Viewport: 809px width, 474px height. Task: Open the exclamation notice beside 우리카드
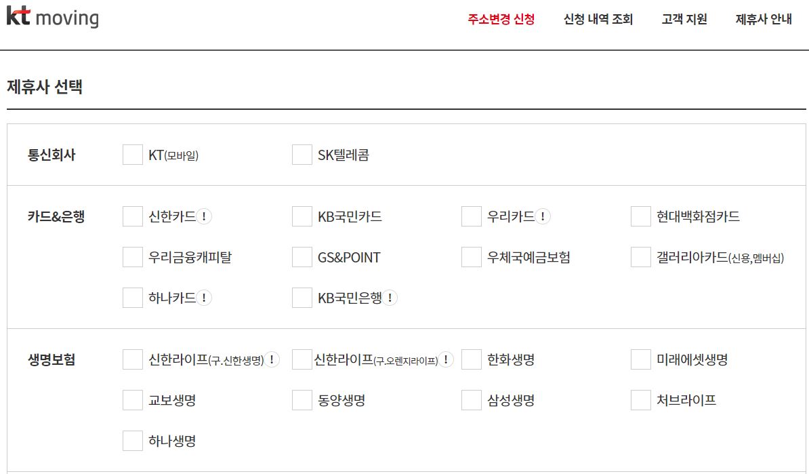point(542,216)
